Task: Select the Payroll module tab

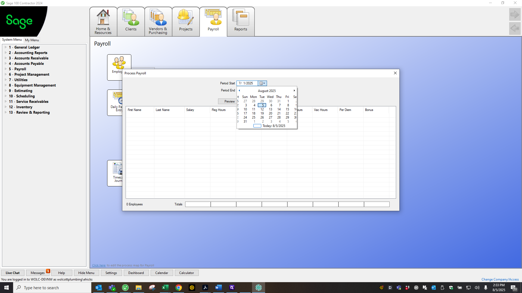Action: [213, 22]
